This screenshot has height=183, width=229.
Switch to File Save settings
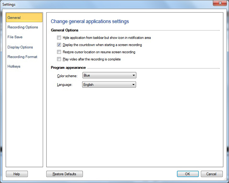point(15,37)
